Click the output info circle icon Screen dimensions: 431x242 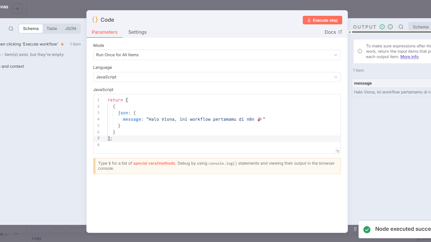click(x=390, y=27)
